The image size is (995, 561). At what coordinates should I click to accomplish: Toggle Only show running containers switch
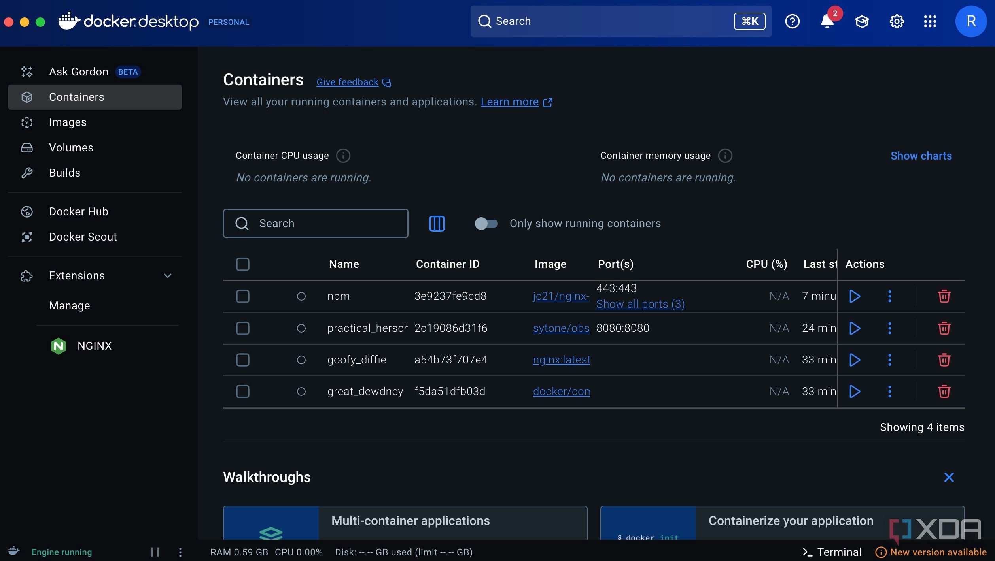(x=486, y=224)
